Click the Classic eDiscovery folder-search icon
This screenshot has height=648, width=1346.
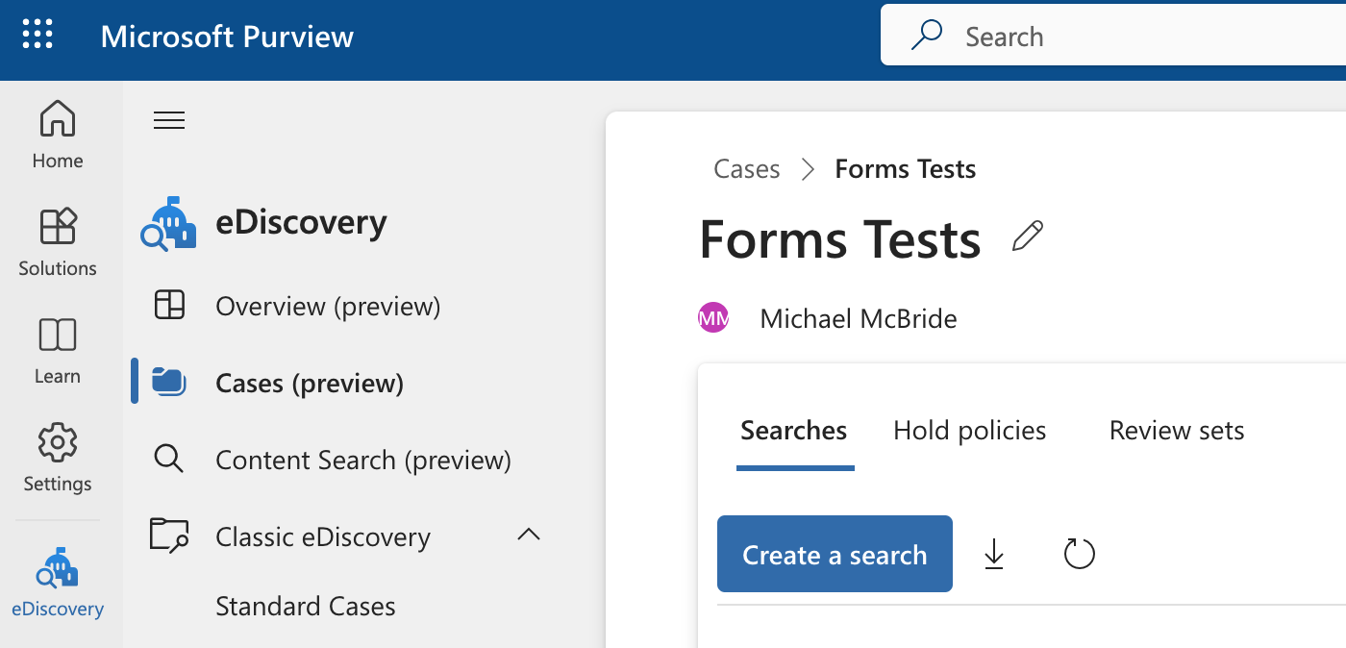(x=169, y=536)
